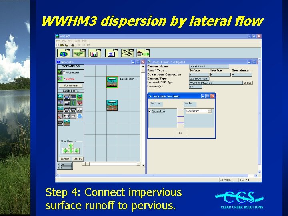Select the curved-line channel element icon
288x216 pixels.
coord(60,116)
